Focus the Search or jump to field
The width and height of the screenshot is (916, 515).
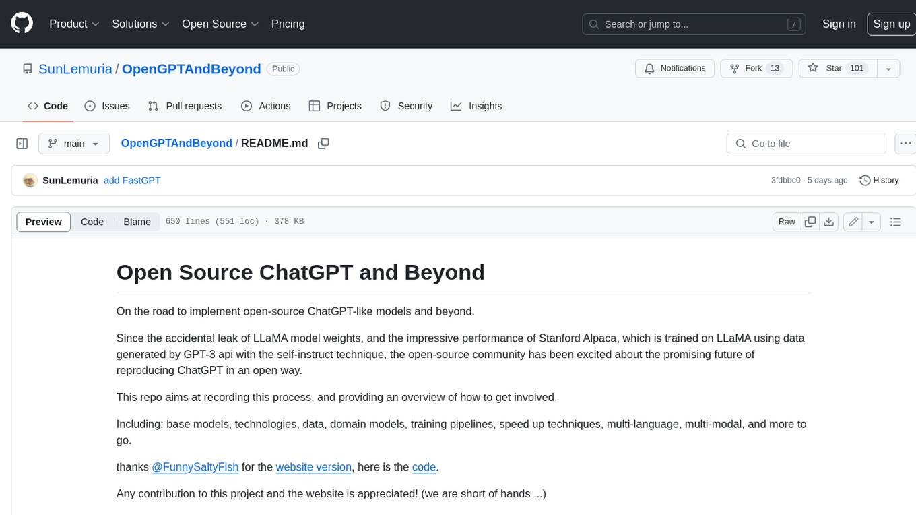pyautogui.click(x=694, y=24)
